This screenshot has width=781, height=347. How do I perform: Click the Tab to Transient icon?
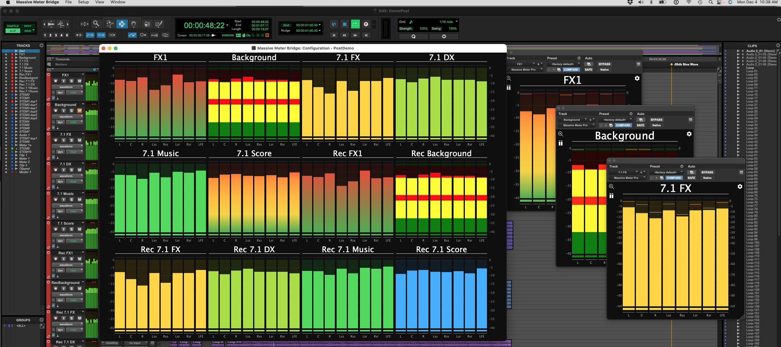[x=79, y=35]
